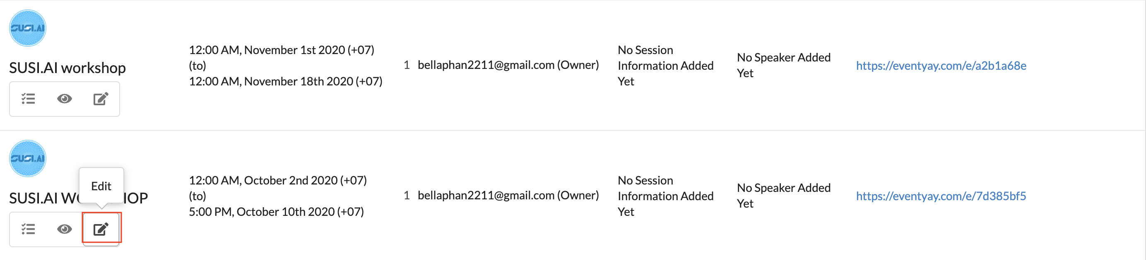Click the Edit tooltip label

pos(101,186)
